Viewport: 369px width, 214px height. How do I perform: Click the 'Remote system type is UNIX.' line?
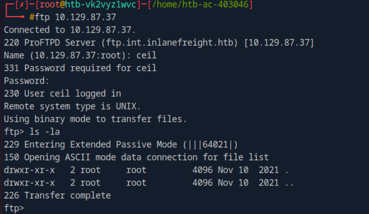72,106
